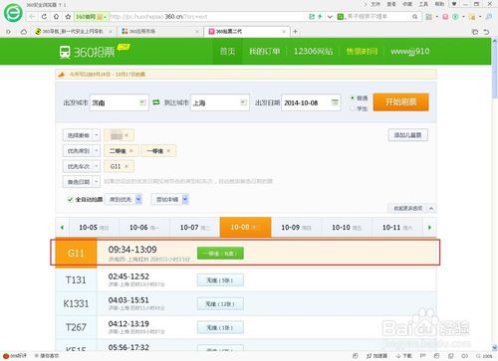The image size is (498, 361).
Task: Open the 首页 navigation tab
Action: coord(228,51)
